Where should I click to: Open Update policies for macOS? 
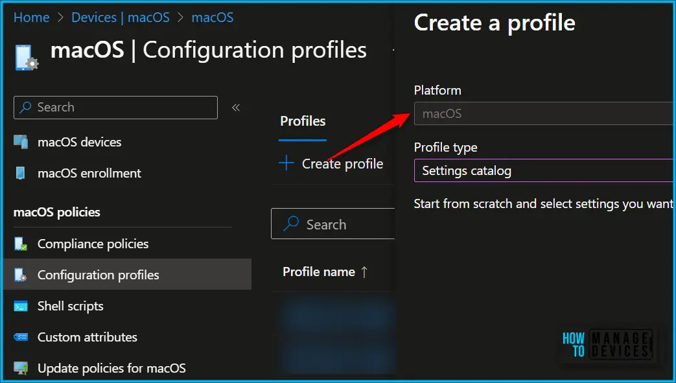[x=111, y=368]
